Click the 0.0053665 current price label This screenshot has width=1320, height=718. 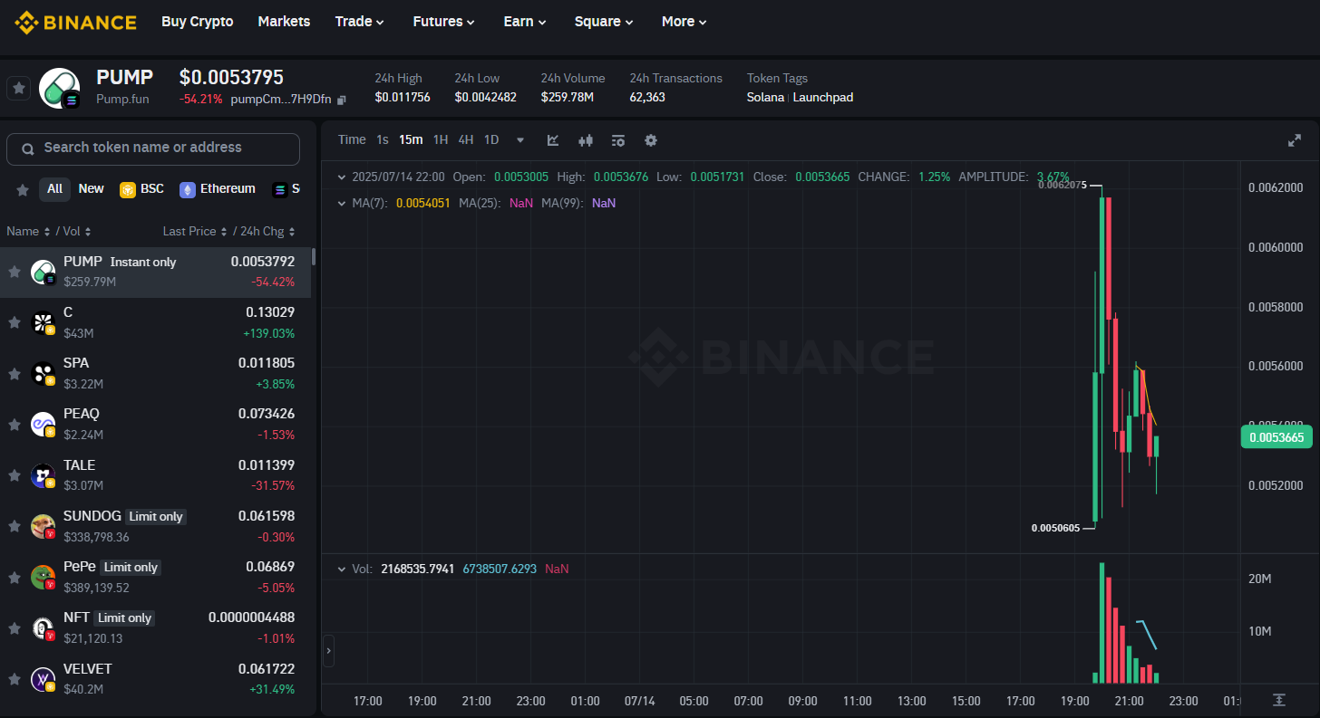point(1276,438)
